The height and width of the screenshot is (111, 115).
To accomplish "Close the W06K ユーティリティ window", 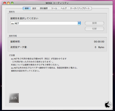I will (x=5, y=3).
